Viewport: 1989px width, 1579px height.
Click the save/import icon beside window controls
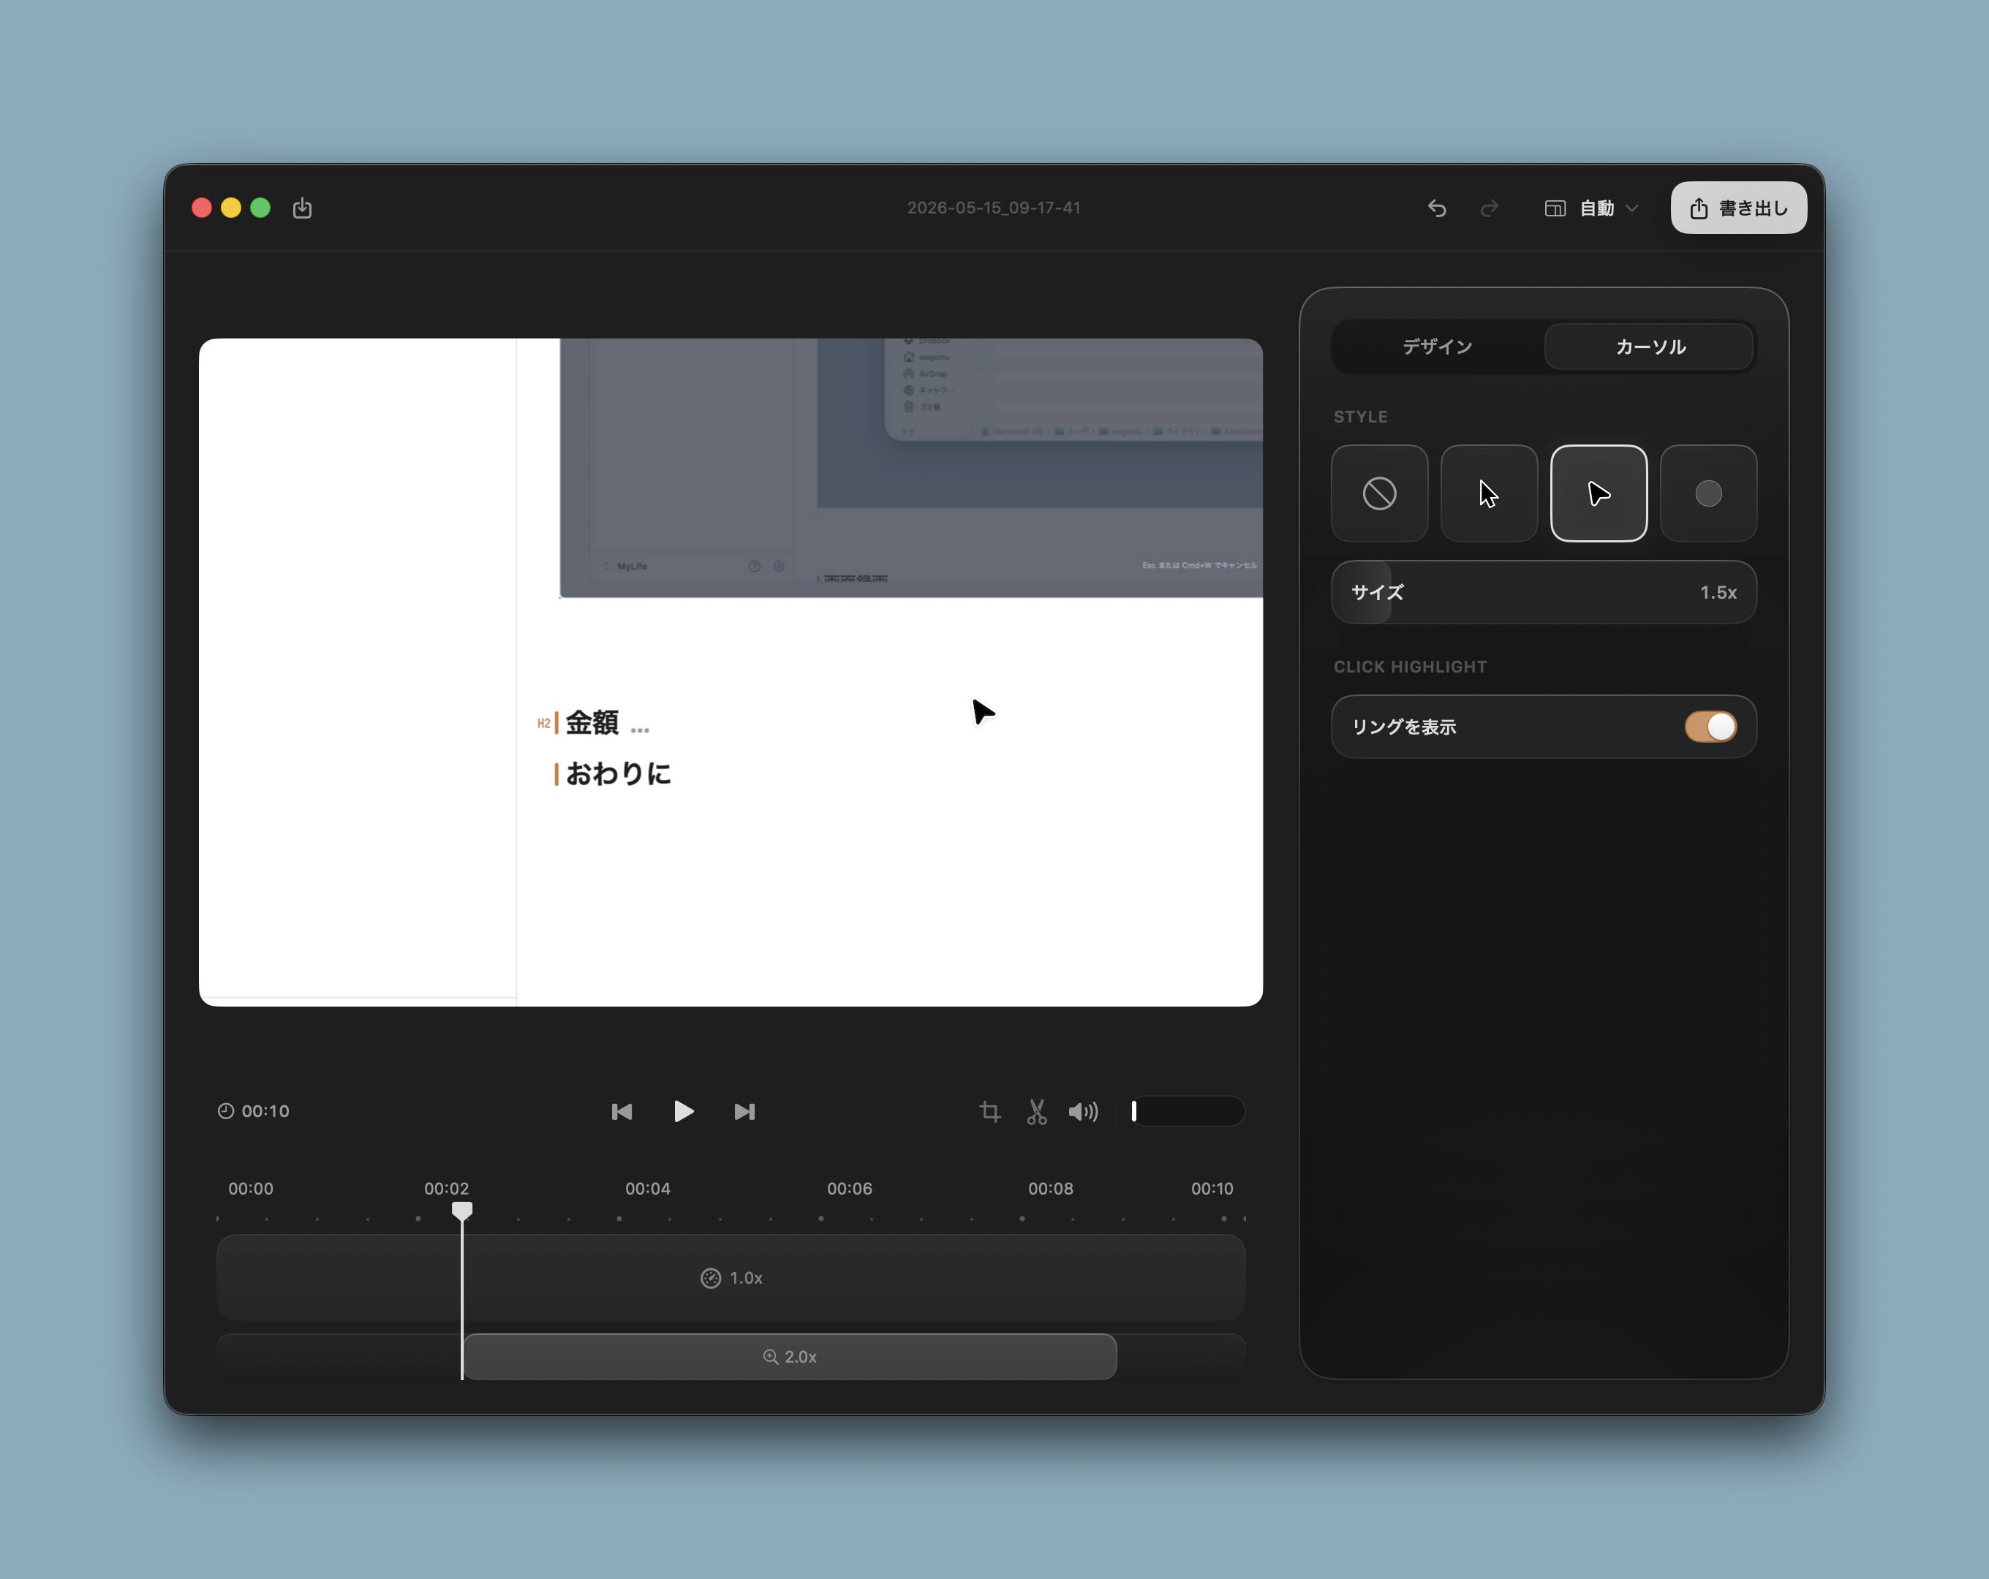(x=302, y=208)
